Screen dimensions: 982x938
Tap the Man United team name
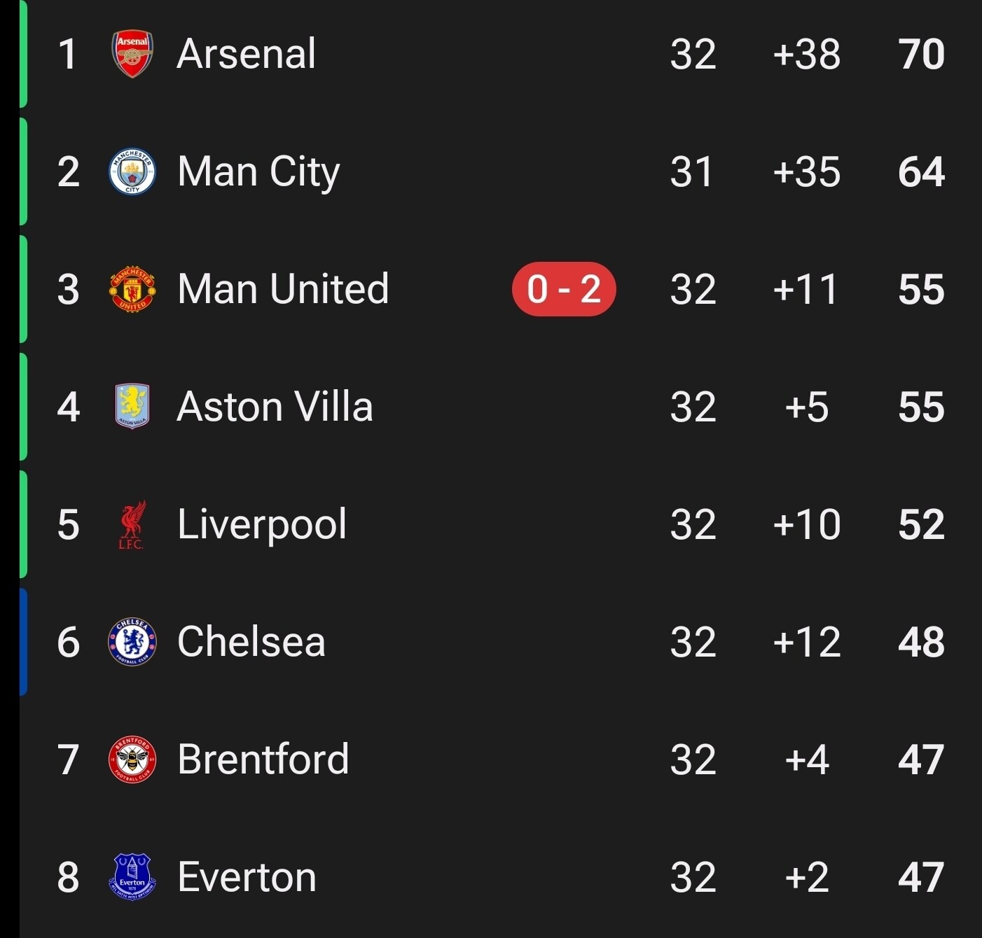[x=283, y=289]
